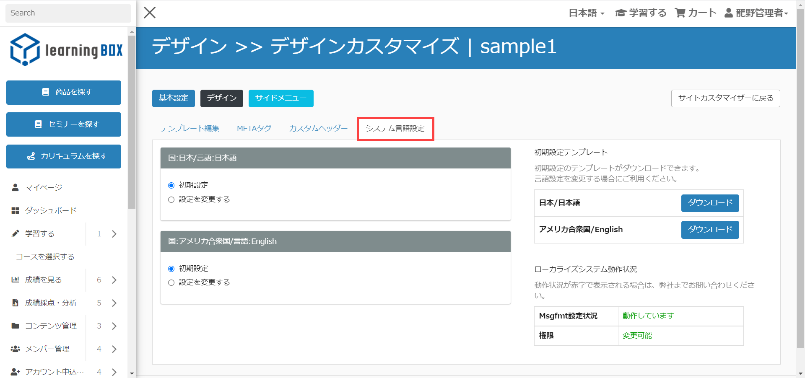The image size is (805, 378).
Task: Select 設定を変更する for Japanese language
Action: pyautogui.click(x=171, y=199)
